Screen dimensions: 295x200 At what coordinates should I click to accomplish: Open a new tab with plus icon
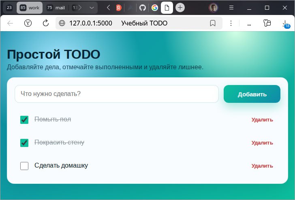coord(180,8)
